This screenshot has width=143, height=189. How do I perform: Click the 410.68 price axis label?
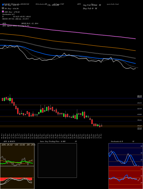tap(139, 114)
